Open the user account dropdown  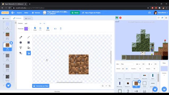click(161, 13)
